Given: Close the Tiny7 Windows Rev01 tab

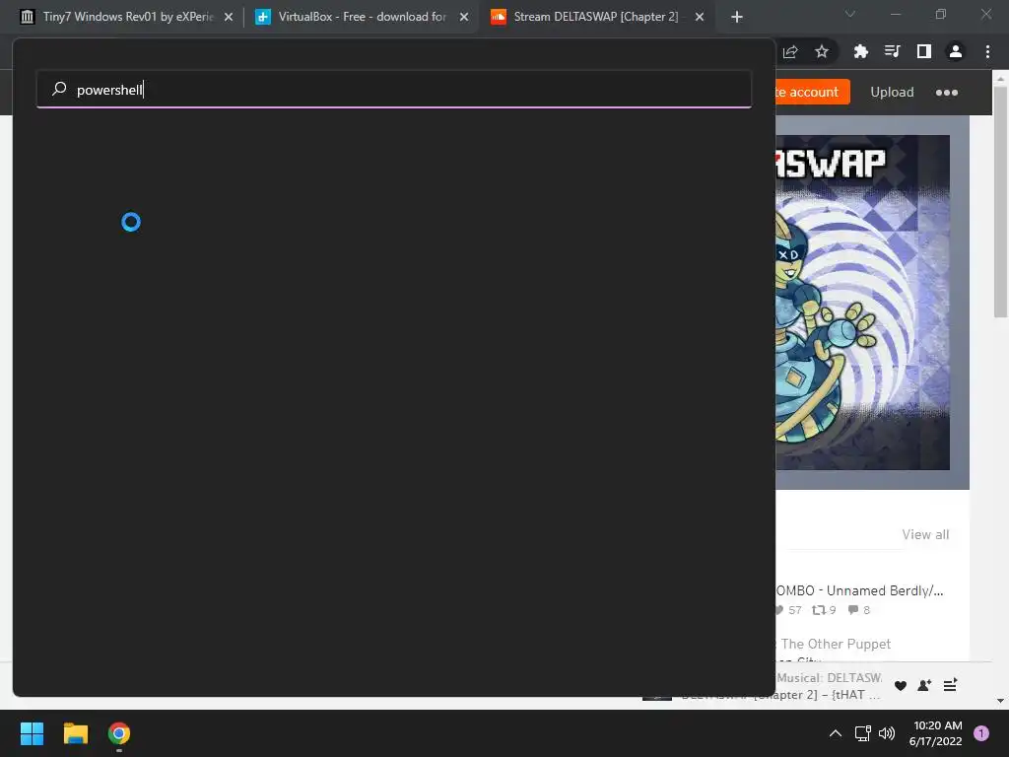Looking at the screenshot, I should 229,17.
